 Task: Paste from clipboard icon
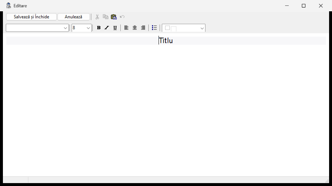coord(114,17)
